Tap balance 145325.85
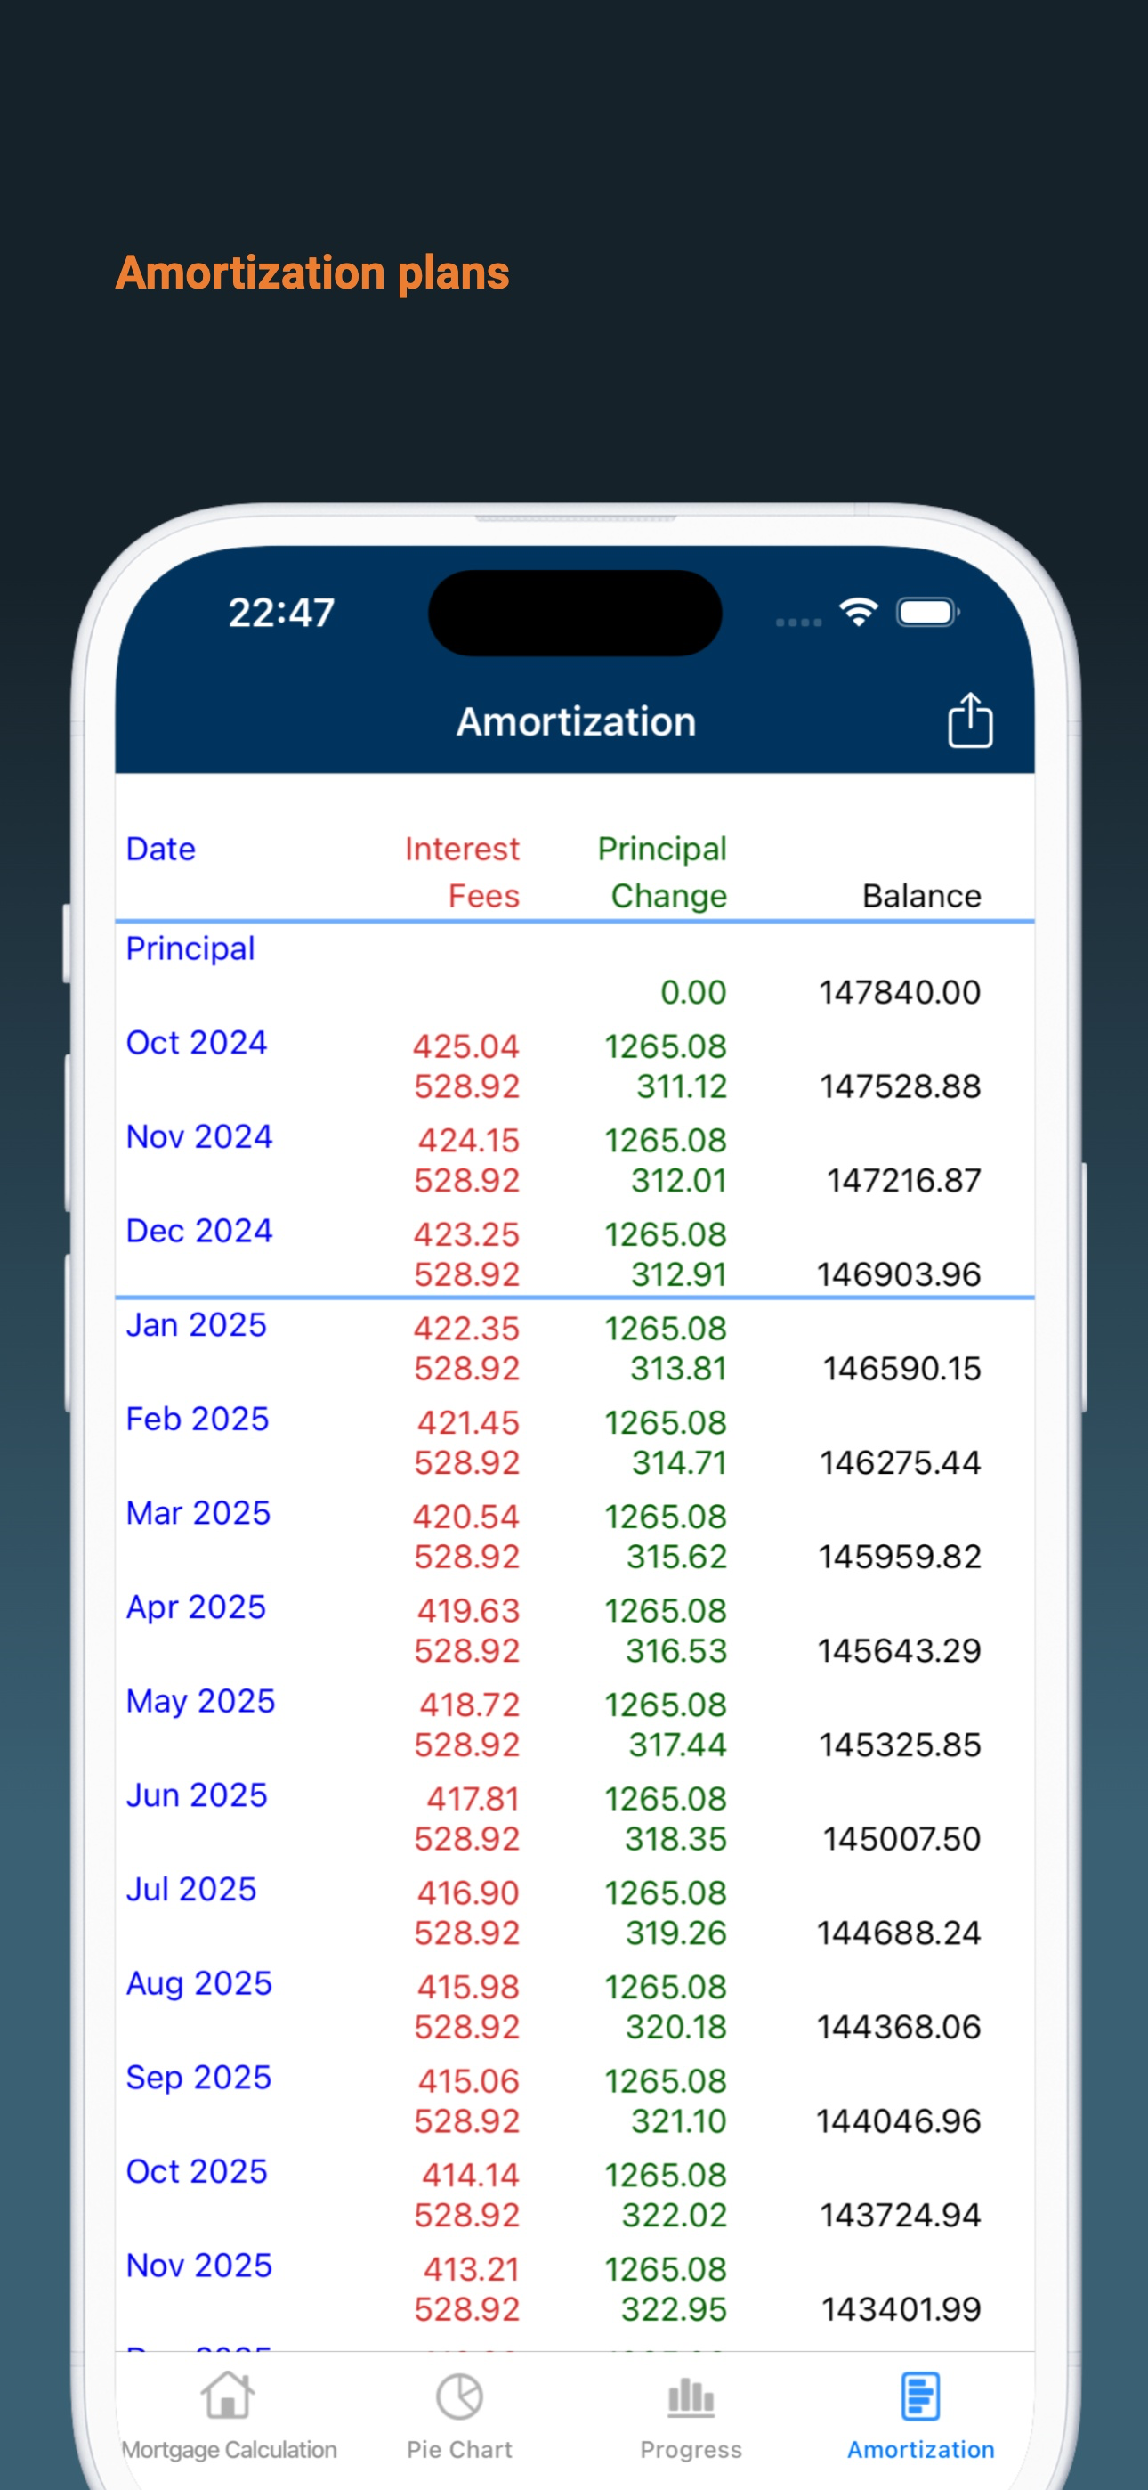The height and width of the screenshot is (2490, 1148). coord(900,1745)
